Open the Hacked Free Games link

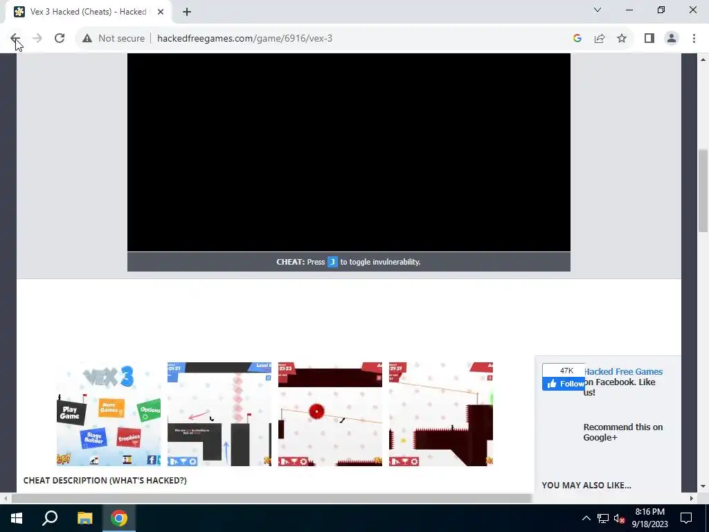pos(623,372)
